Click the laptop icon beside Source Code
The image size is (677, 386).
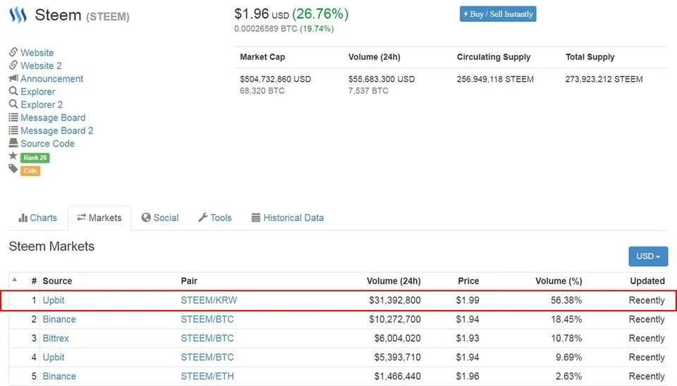pos(13,143)
